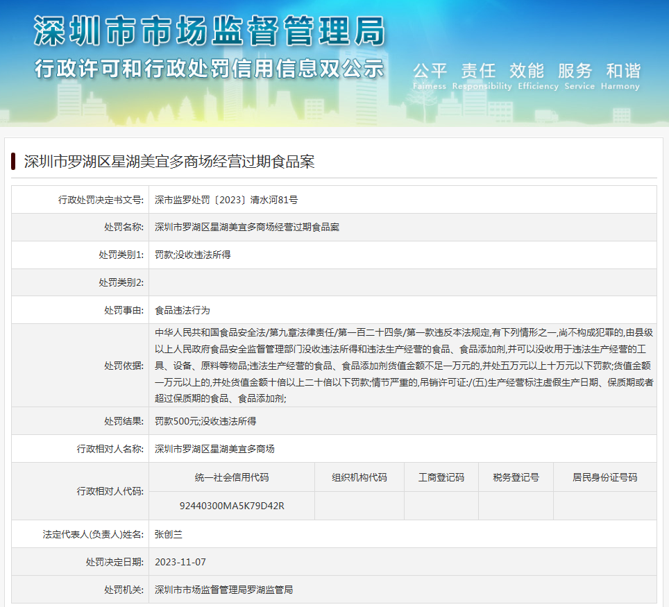Click the 罚款;没收违法所得 penalty category value

193,255
